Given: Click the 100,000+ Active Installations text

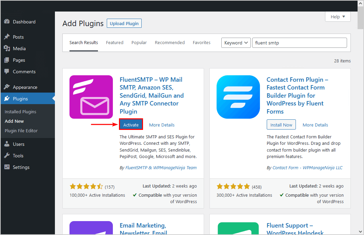Looking at the screenshot, I should tap(97, 195).
